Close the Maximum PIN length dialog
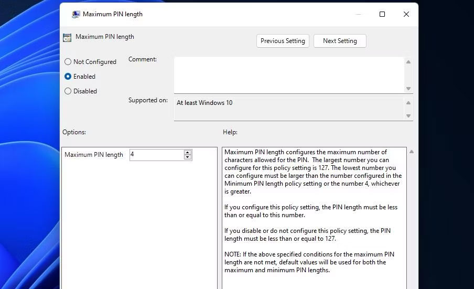The image size is (474, 289). click(x=406, y=14)
